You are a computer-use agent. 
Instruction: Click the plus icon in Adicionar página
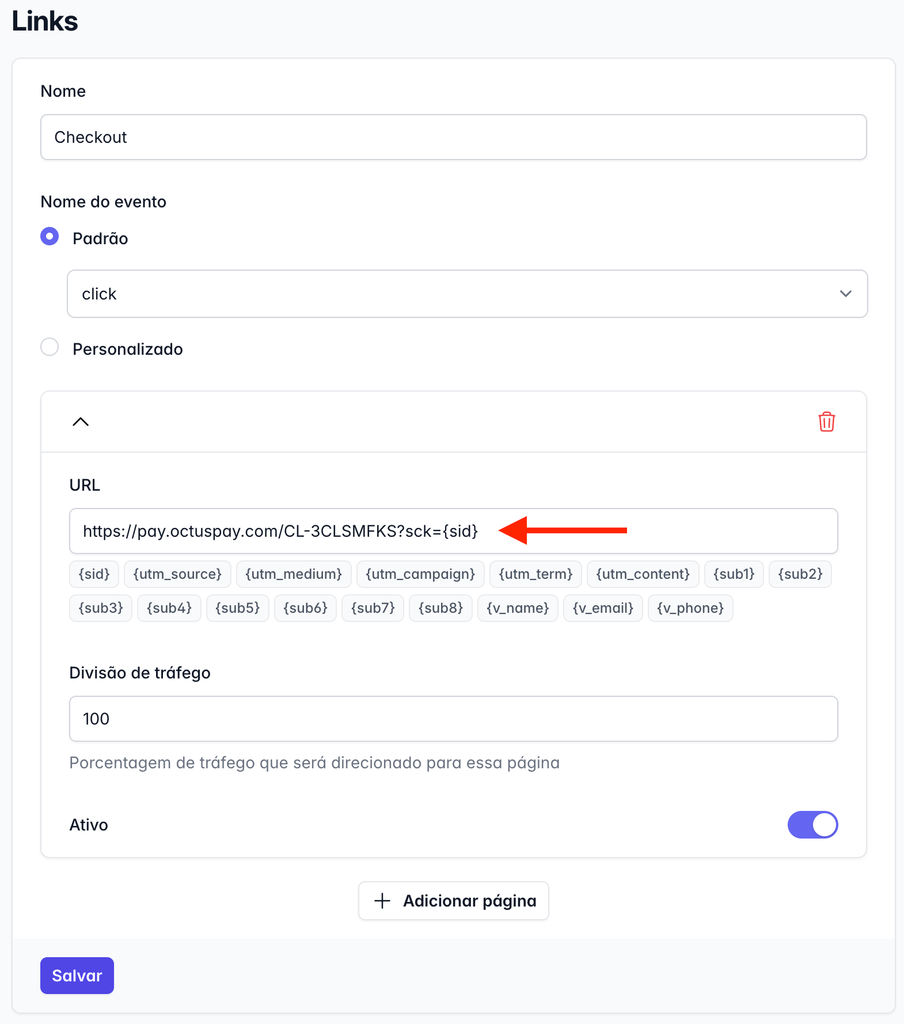click(x=382, y=901)
